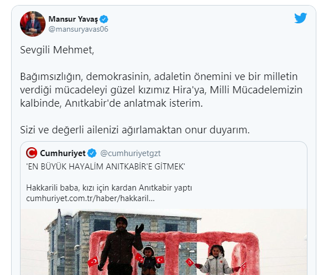Image resolution: width=333 pixels, height=275 pixels.
Task: Click the toddler holding flags in photo
Action: tap(149, 261)
